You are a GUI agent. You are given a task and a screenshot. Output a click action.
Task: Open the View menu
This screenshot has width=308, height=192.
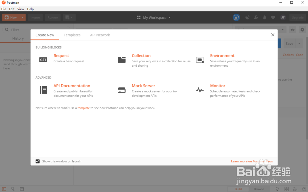pyautogui.click(x=21, y=9)
